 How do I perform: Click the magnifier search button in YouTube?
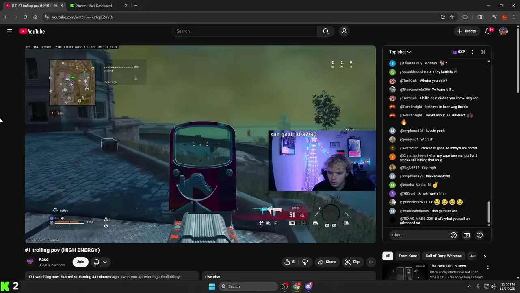[x=326, y=31]
